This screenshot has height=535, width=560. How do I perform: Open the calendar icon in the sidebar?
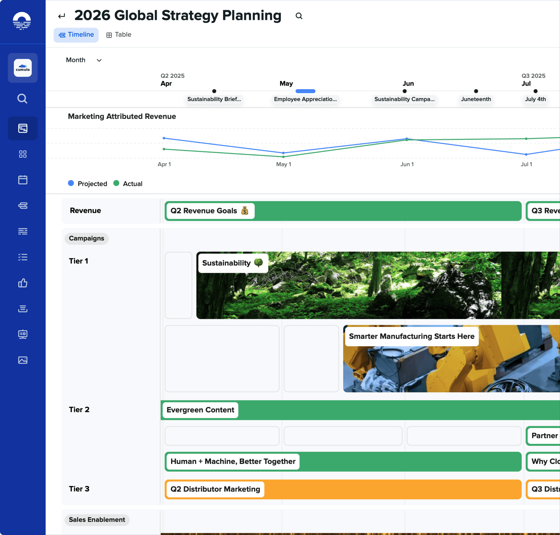coord(23,180)
